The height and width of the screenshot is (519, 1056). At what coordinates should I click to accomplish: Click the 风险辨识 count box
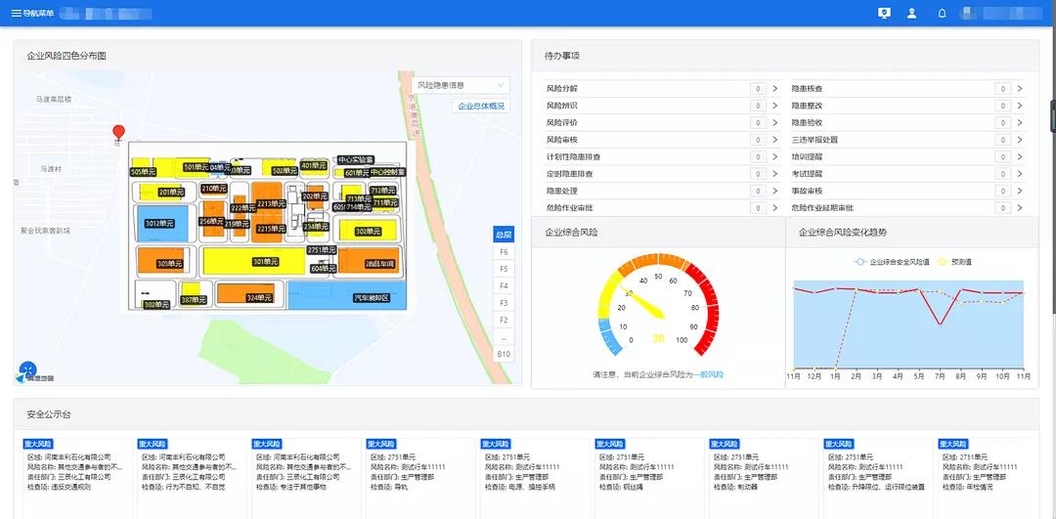[x=758, y=106]
